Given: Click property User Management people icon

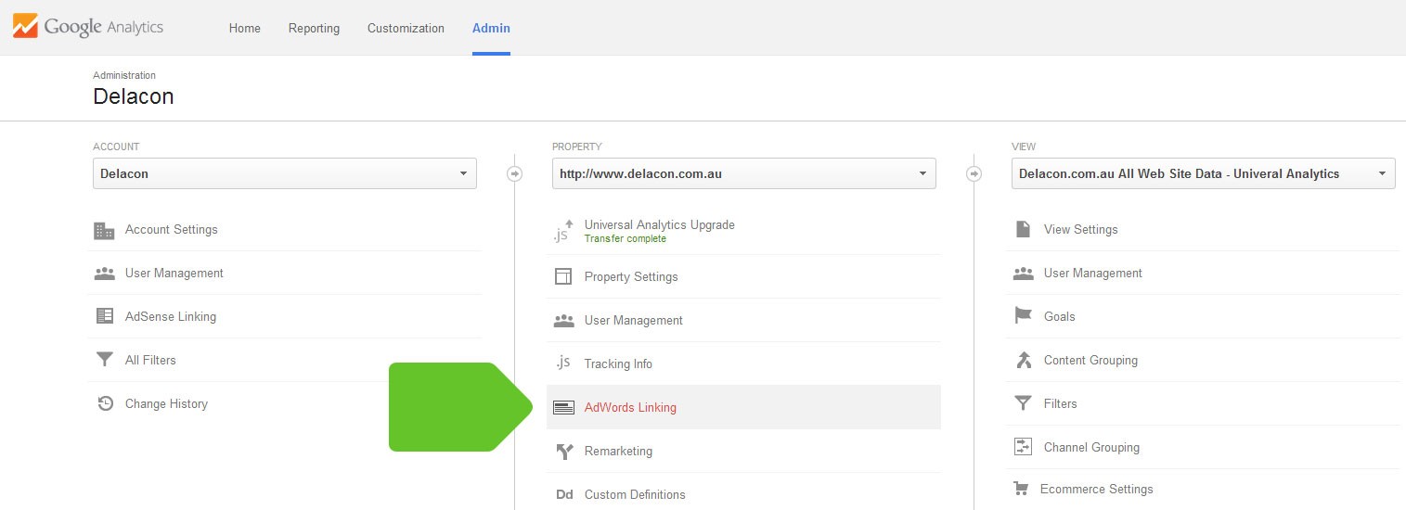Looking at the screenshot, I should point(564,321).
